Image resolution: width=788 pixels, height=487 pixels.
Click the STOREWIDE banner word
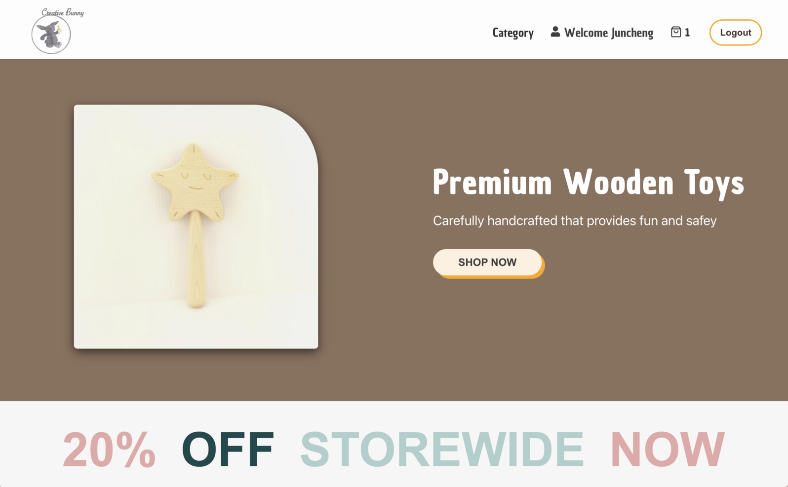coord(442,449)
